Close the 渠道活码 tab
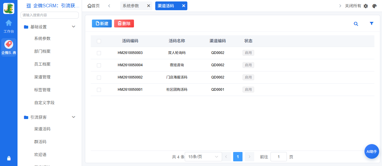382x166 pixels. click(184, 6)
